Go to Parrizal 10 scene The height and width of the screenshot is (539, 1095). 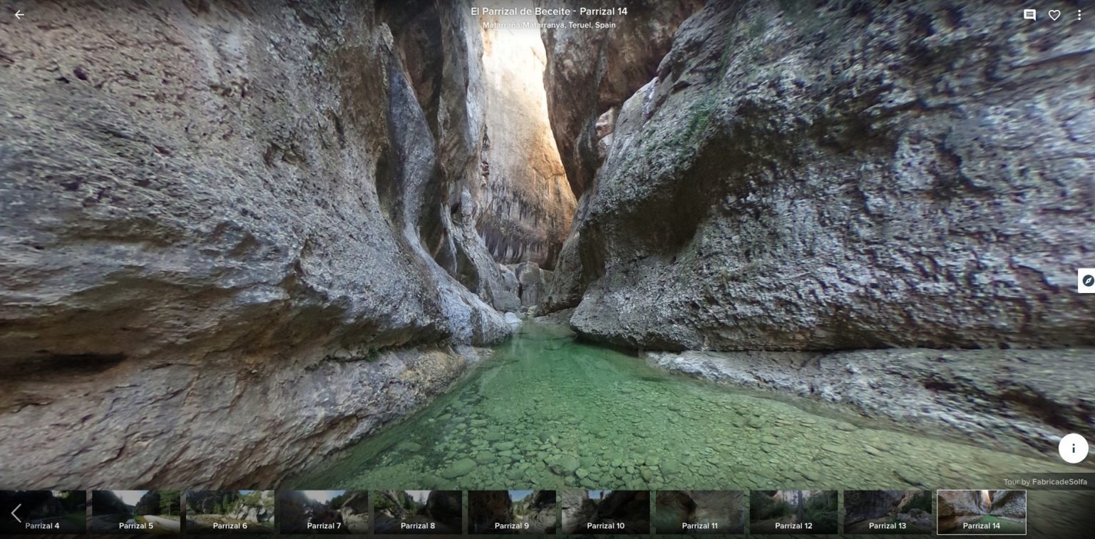(605, 512)
